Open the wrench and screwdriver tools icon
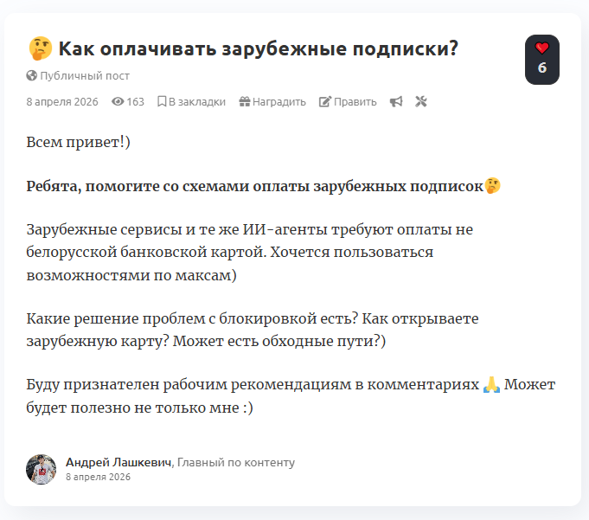 (x=421, y=102)
